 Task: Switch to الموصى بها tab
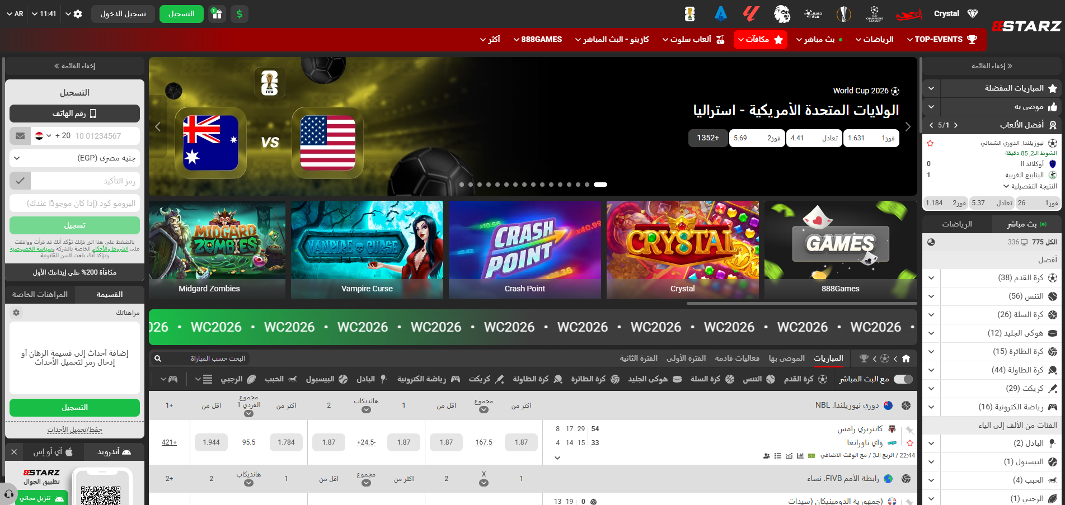(x=786, y=358)
